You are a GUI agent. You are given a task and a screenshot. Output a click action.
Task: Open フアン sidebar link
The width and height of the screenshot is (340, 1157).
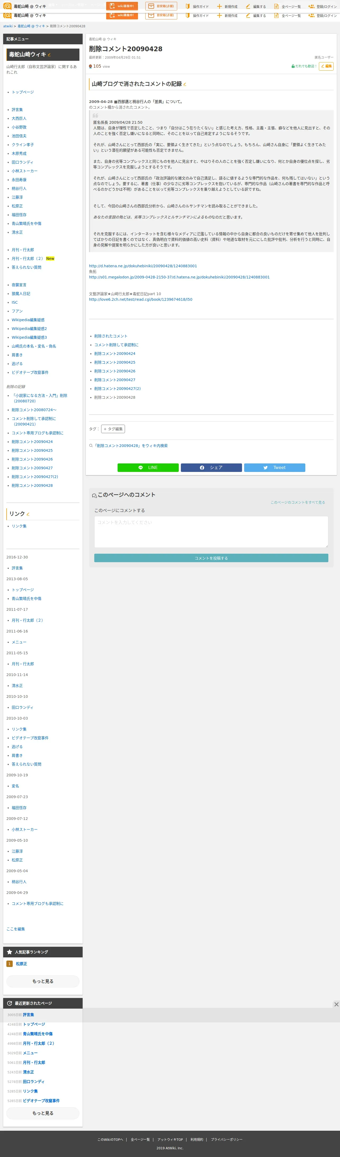click(17, 311)
